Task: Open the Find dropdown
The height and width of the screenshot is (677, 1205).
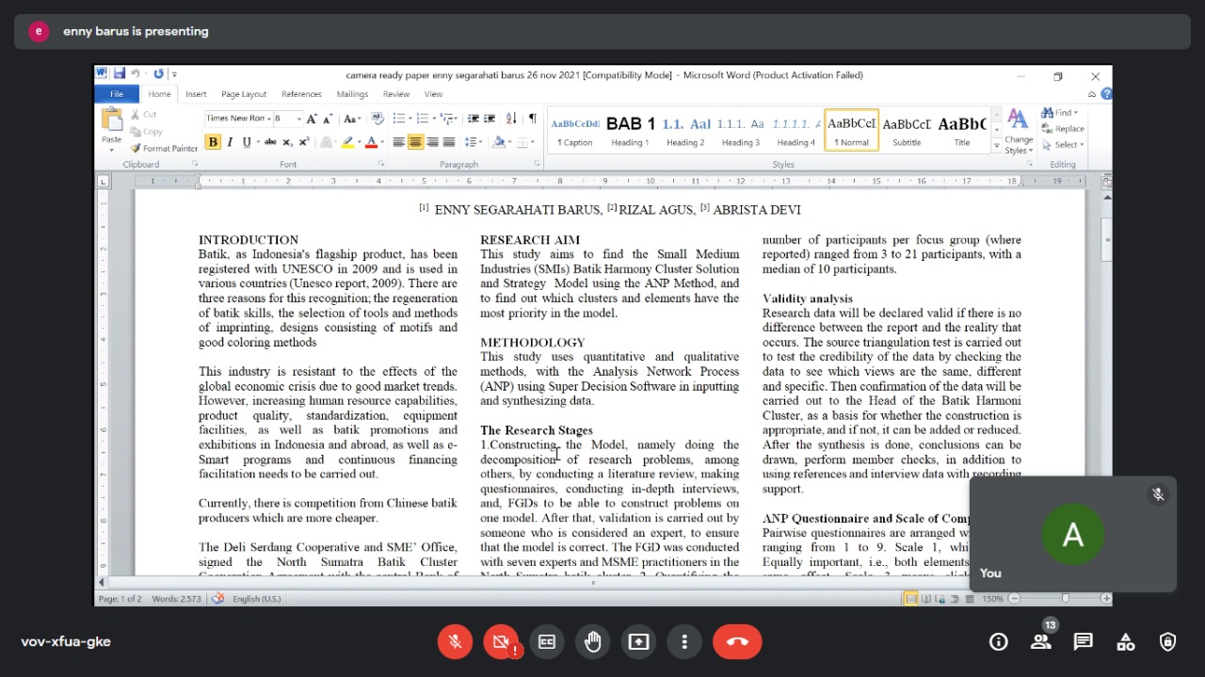Action: (1062, 113)
